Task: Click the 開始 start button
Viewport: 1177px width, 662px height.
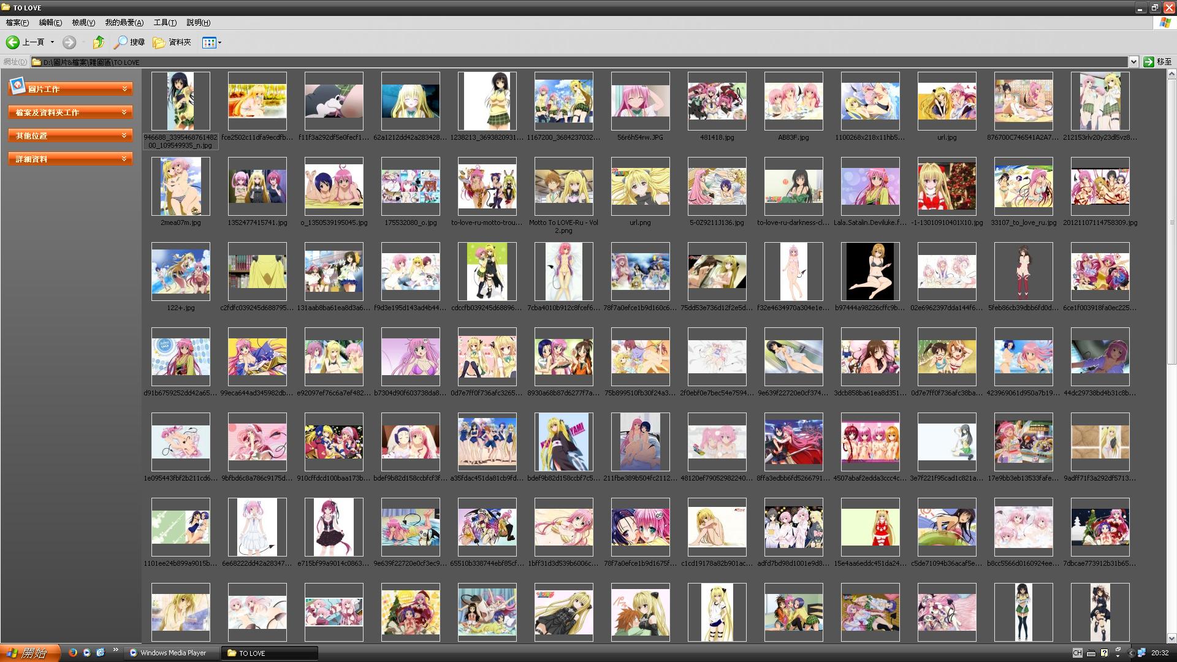Action: pyautogui.click(x=30, y=653)
